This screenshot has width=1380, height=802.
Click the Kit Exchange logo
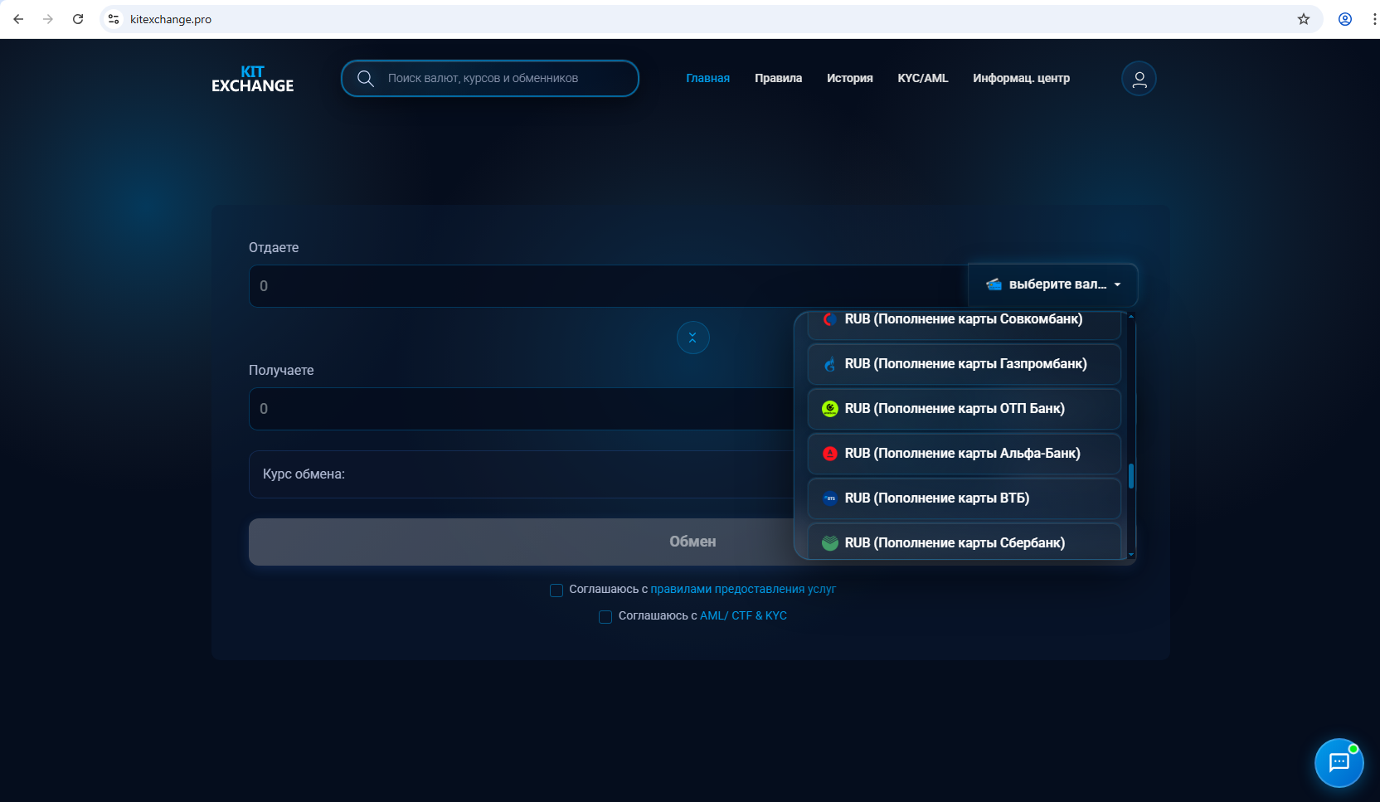252,79
